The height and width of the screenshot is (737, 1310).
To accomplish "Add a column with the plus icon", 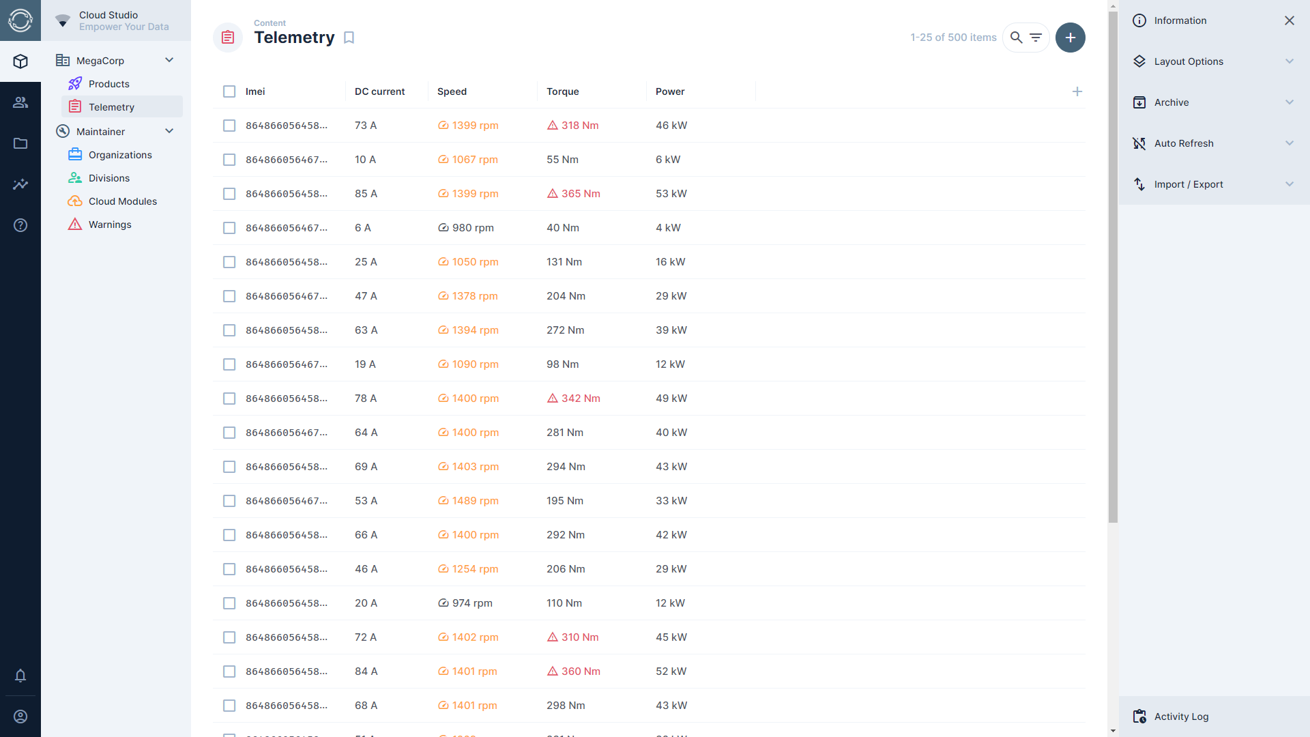I will [1077, 91].
